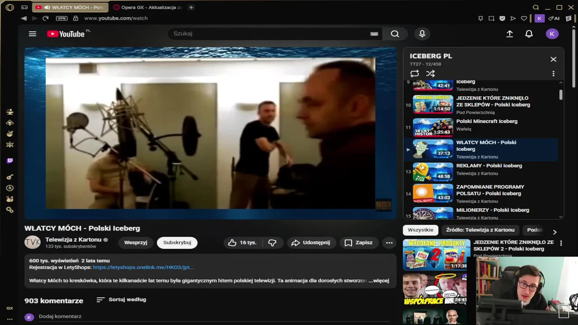
Task: Open the YouTube hamburger guide menu
Action: click(33, 34)
